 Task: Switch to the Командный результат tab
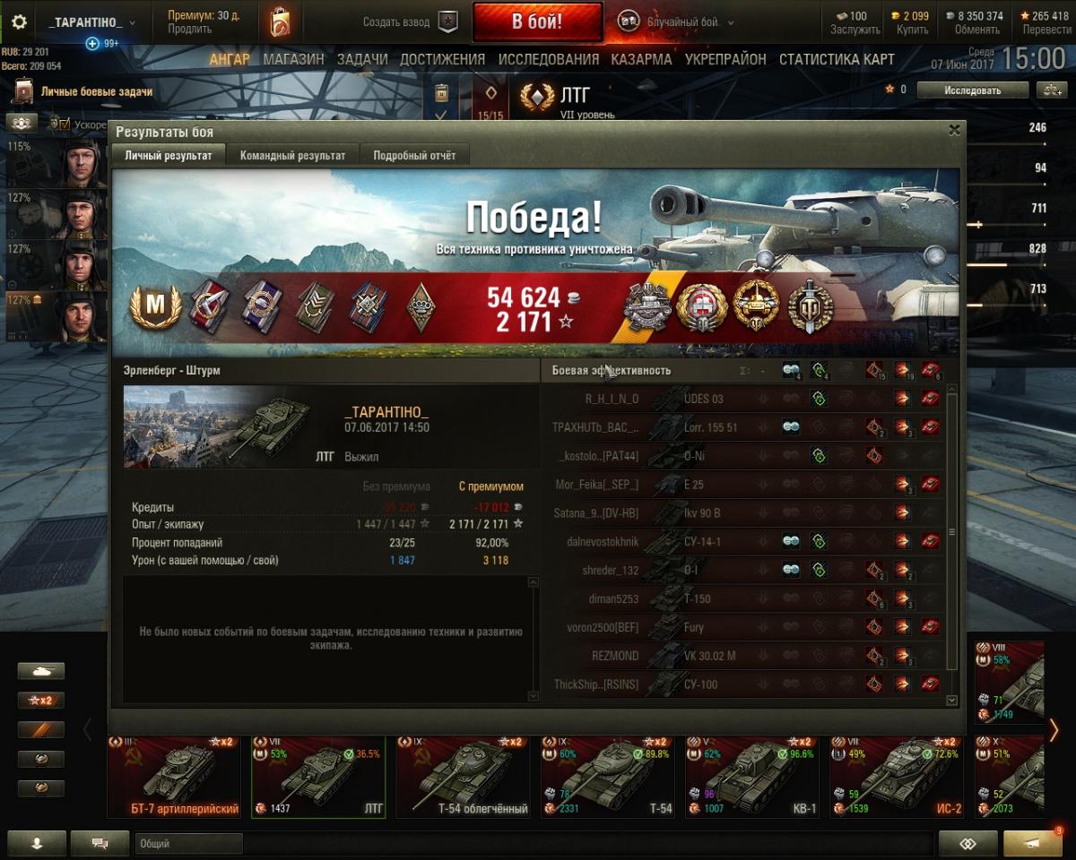click(292, 155)
